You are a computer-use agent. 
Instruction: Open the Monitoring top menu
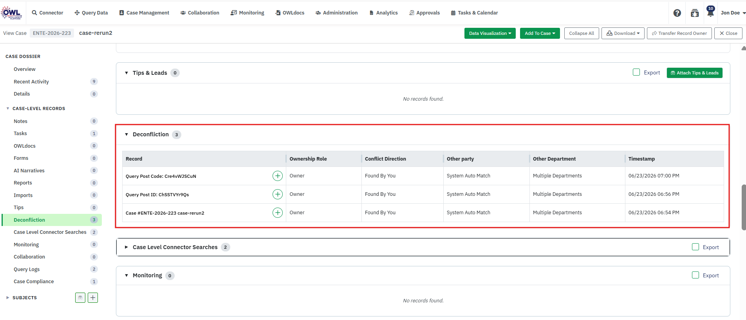click(247, 13)
